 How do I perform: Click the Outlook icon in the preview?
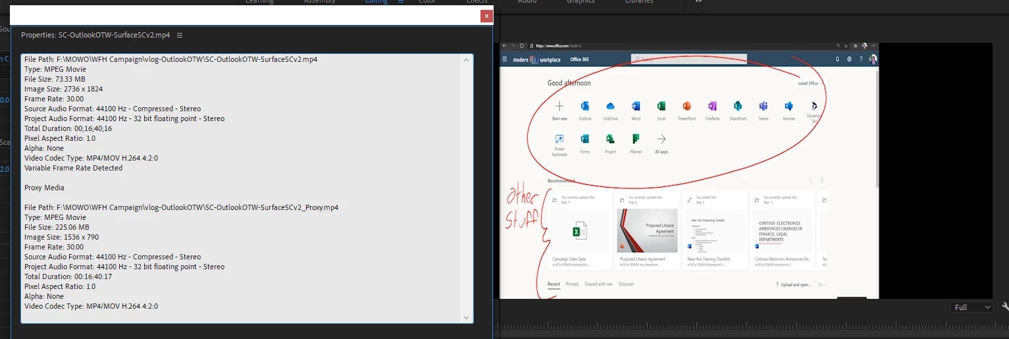584,106
